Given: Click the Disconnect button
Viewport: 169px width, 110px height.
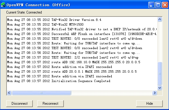Looking at the screenshot, I should click(x=19, y=104).
